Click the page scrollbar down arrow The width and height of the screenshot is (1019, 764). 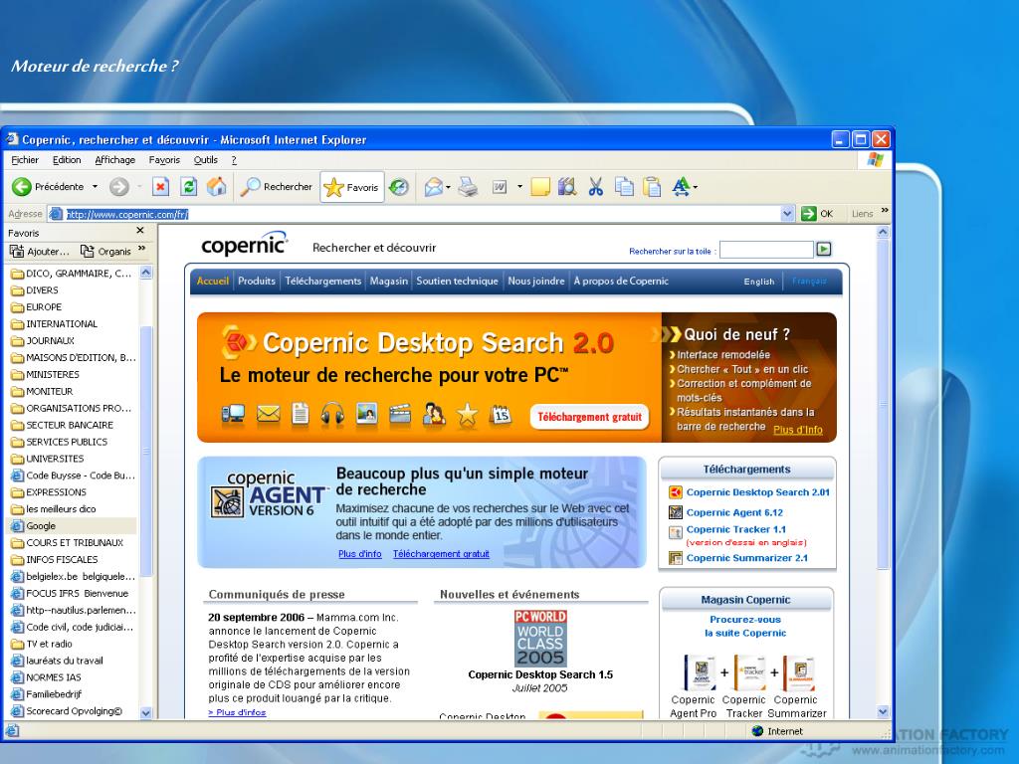click(x=883, y=711)
